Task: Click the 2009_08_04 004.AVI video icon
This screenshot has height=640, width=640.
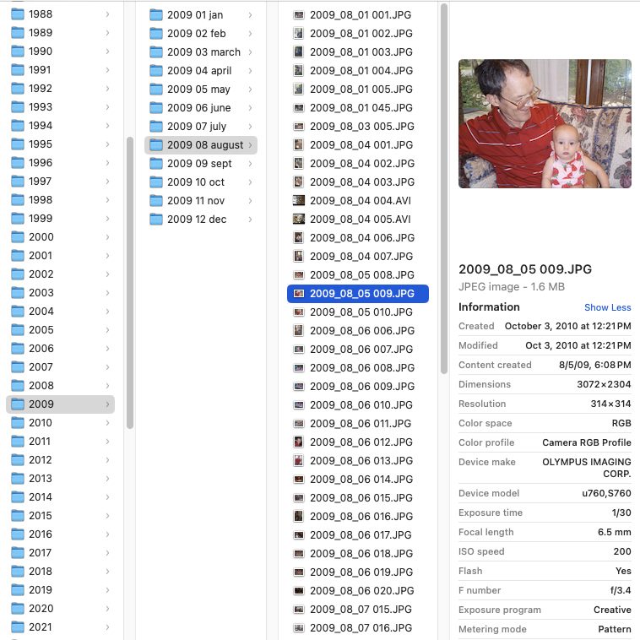Action: point(299,201)
